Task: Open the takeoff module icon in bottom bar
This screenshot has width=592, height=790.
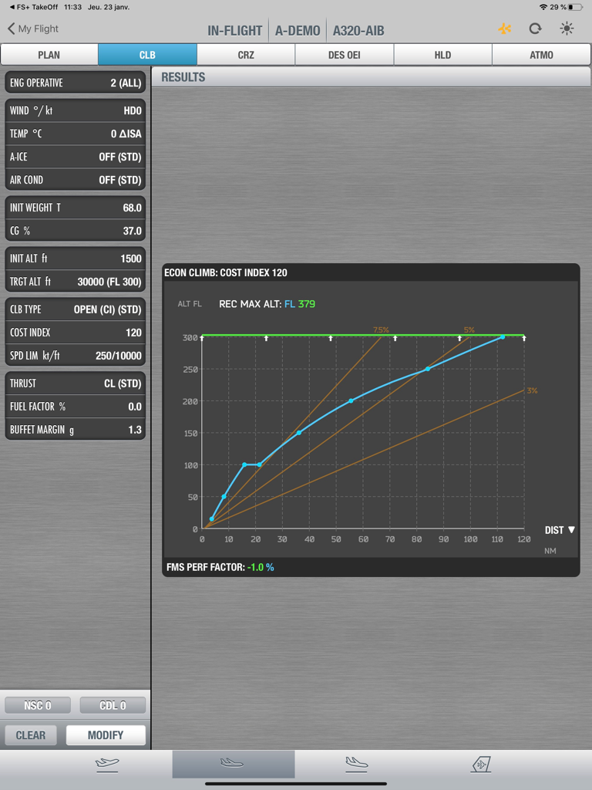Action: click(107, 765)
